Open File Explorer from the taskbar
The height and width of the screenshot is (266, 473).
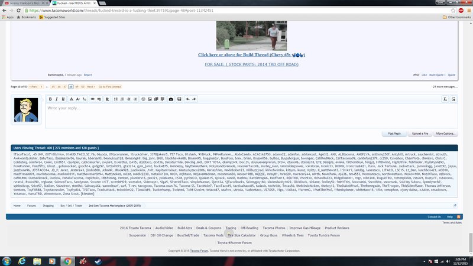37,261
